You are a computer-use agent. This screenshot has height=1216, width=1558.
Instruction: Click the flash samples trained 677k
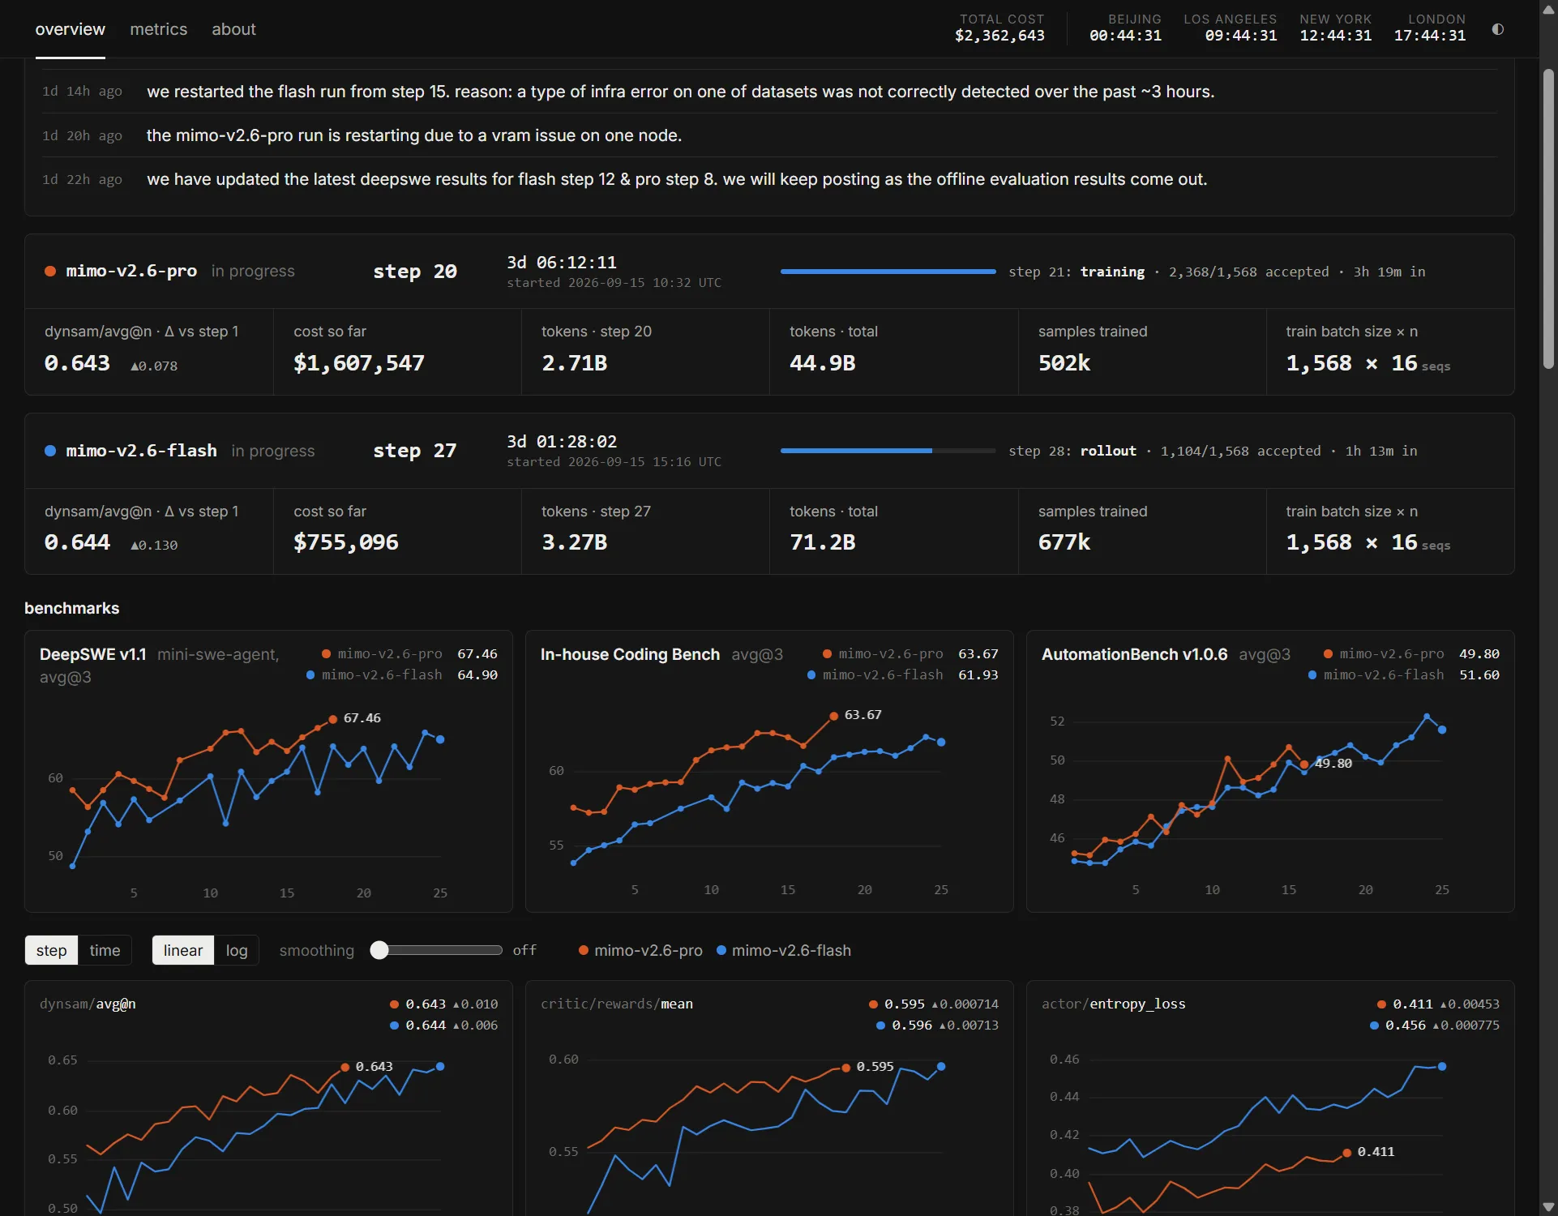point(1064,542)
